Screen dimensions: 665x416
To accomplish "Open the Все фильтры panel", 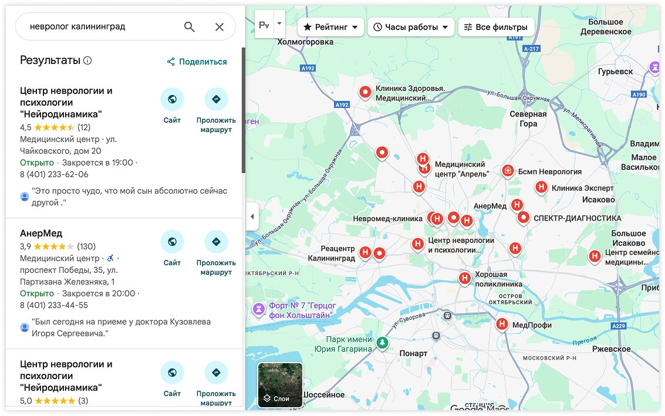I will coord(496,27).
